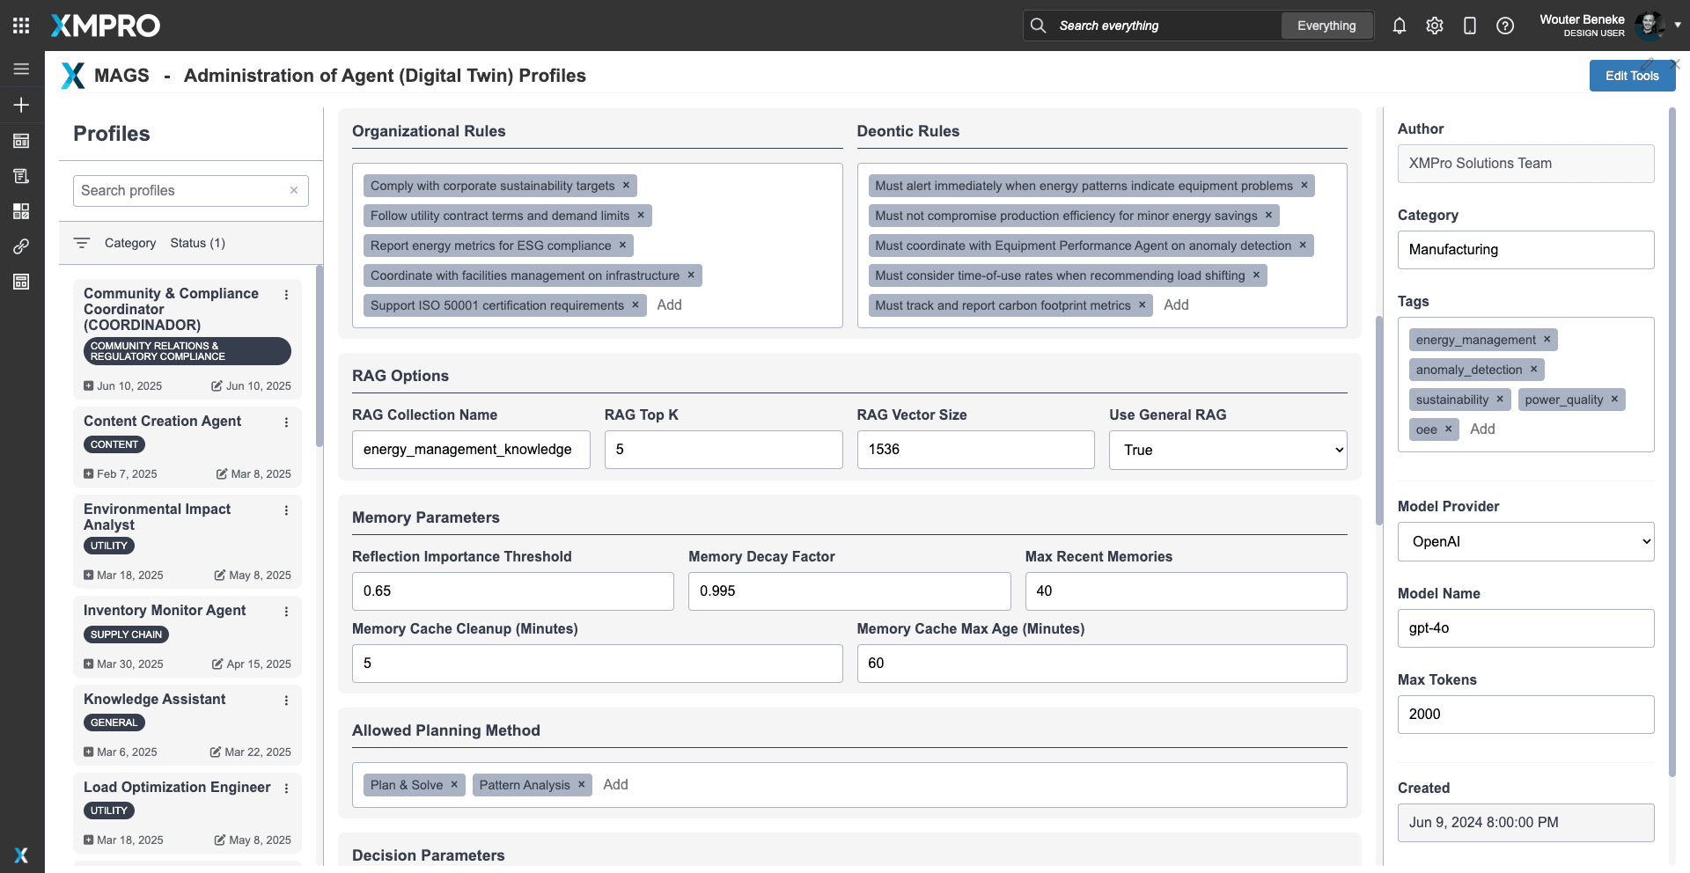
Task: Click the notifications bell icon
Action: click(1399, 26)
